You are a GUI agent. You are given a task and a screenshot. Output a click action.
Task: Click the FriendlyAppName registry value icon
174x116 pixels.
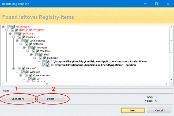(x=48, y=65)
